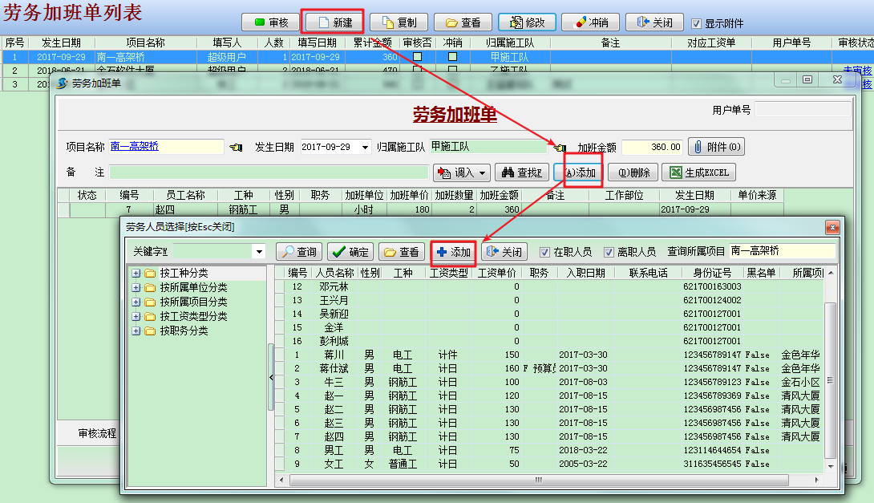Viewport: 874px width, 503px height.
Task: Select personnel row 女工
Action: [549, 464]
